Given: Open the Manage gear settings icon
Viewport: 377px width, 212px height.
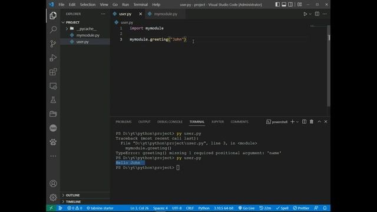Looking at the screenshot, I should (53, 198).
